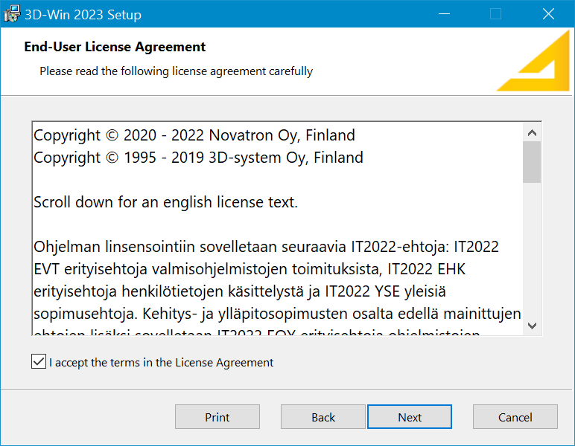
Task: Uncheck the accept license terms checkbox
Action: point(39,362)
